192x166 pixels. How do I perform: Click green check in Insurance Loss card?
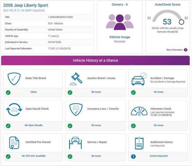[x=70, y=126]
